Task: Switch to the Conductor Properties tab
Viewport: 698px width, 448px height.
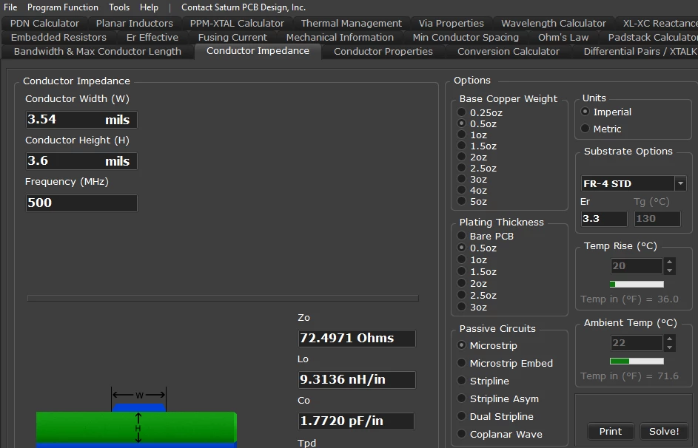Action: click(x=383, y=52)
